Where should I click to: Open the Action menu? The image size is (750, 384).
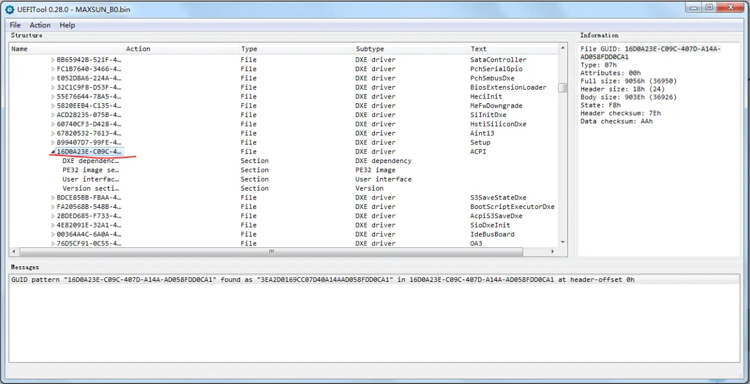point(40,25)
